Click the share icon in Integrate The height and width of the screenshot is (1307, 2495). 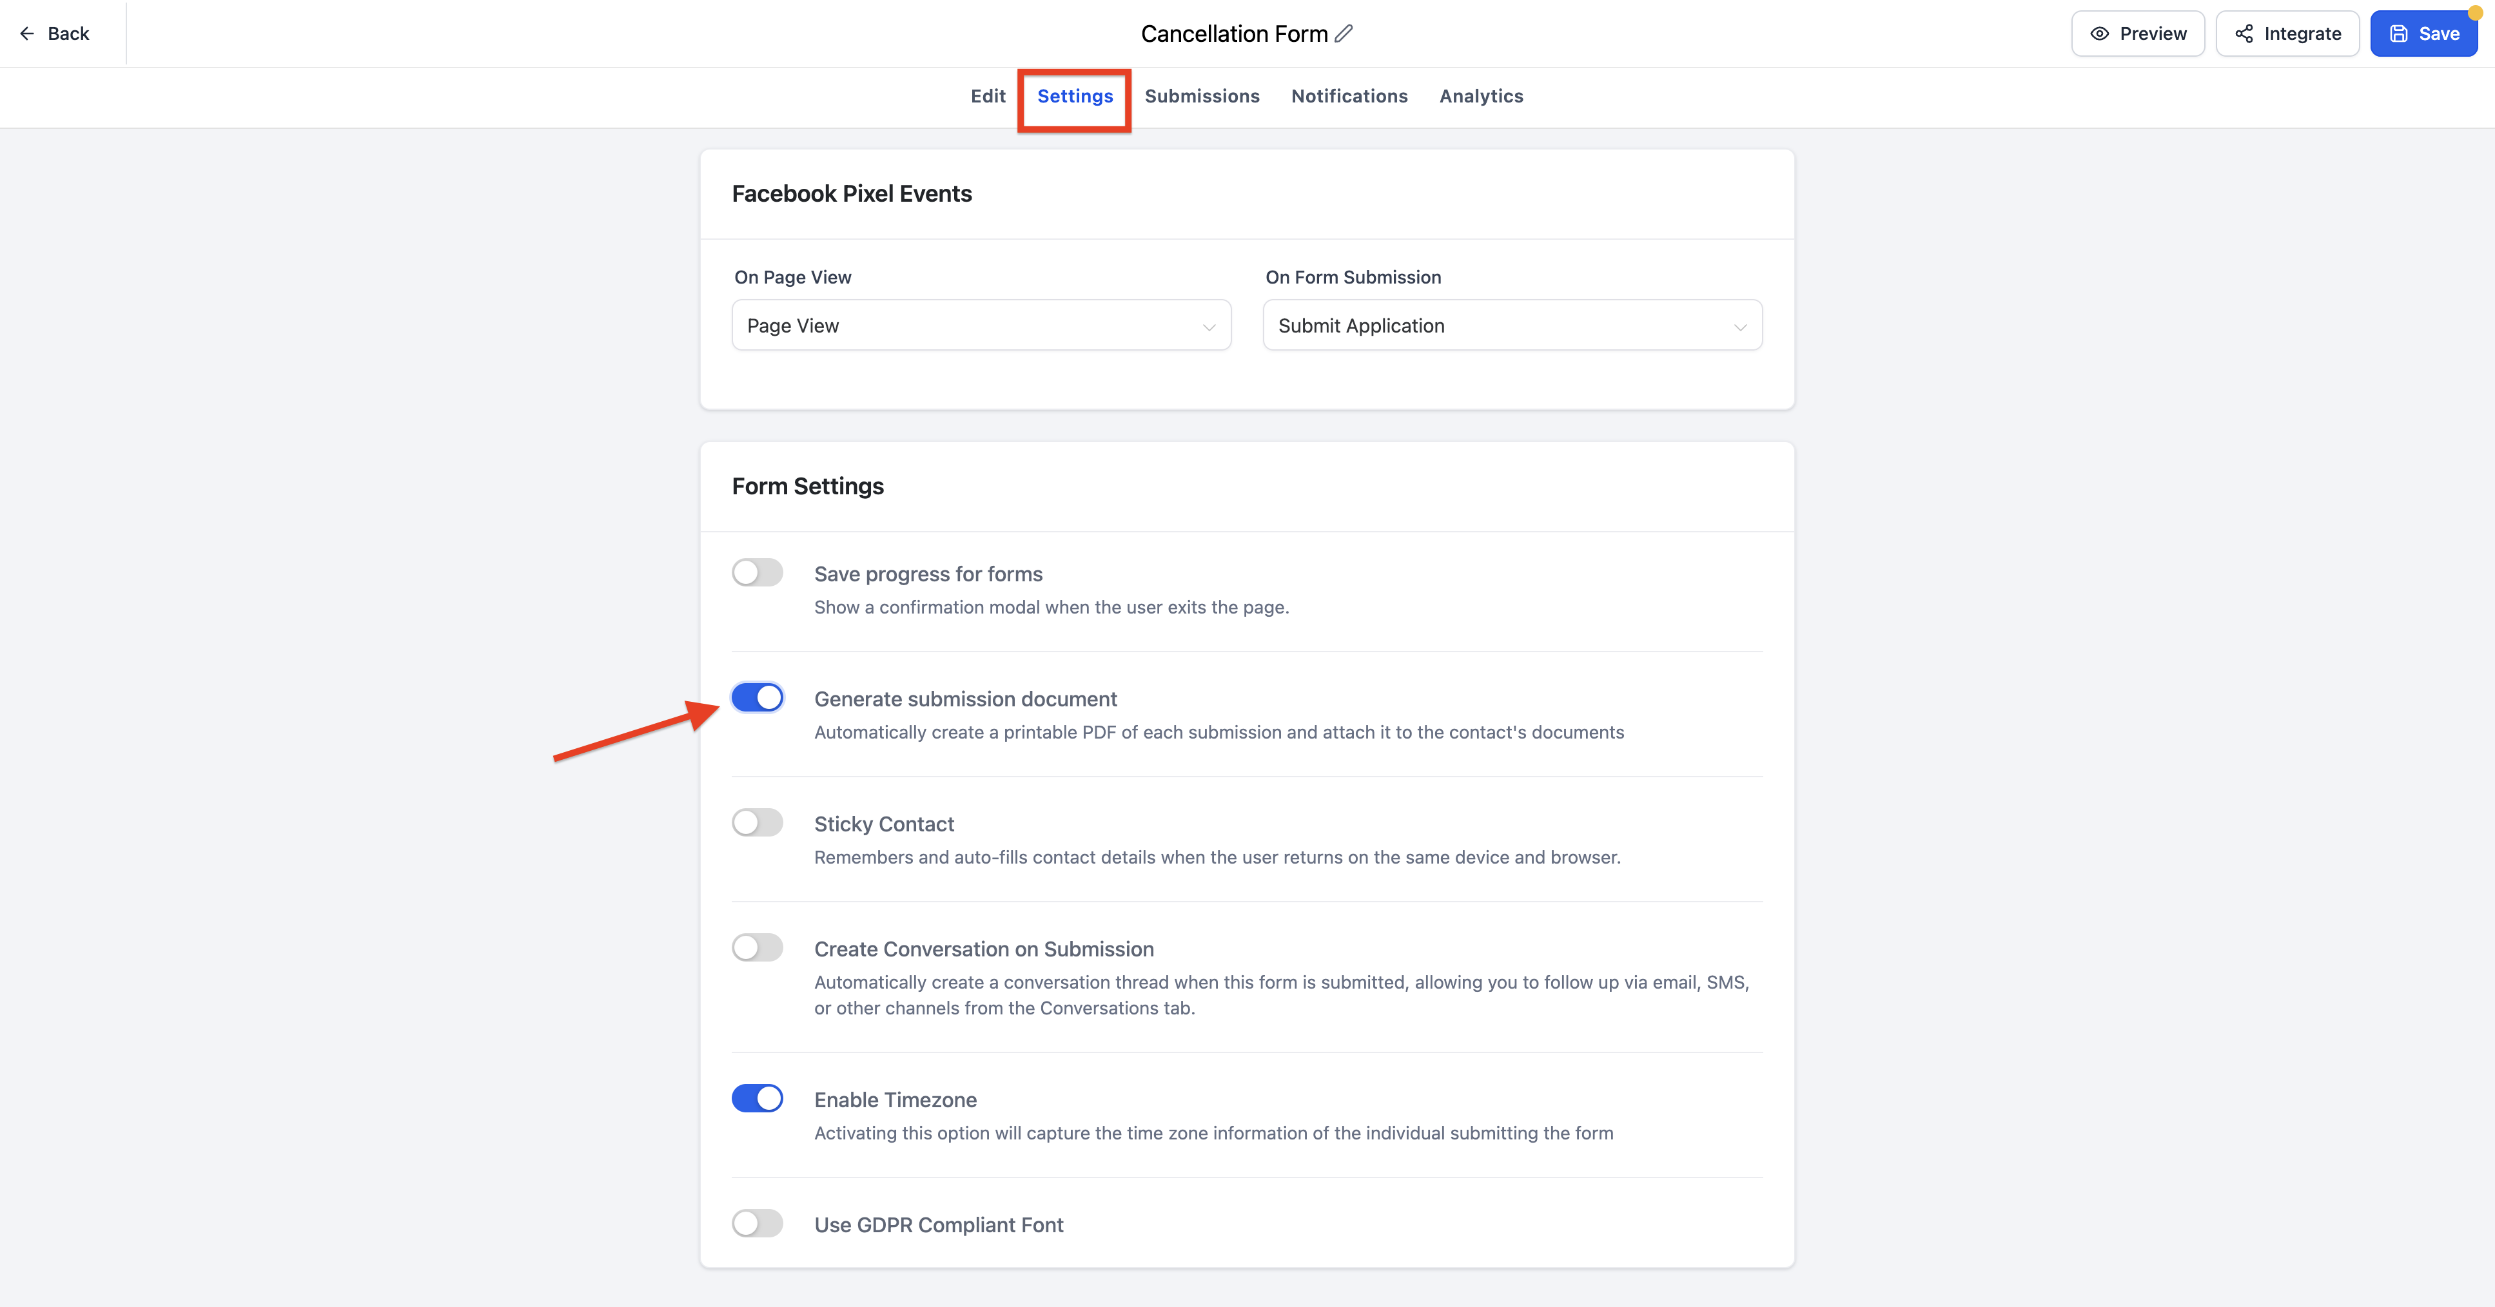click(2244, 34)
